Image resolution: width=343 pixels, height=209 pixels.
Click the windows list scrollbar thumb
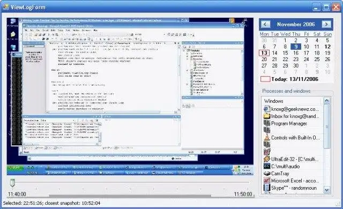click(x=326, y=126)
